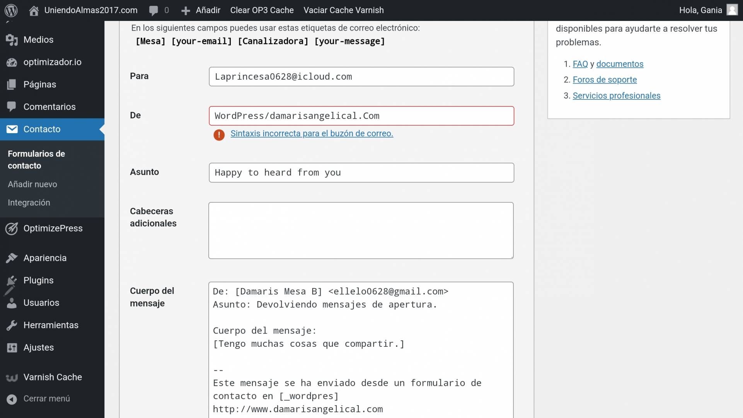Click UniendoAlmas2017.com site name
Screen dimensions: 743x418
(91, 10)
